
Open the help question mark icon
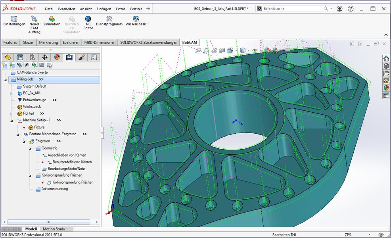[351, 9]
